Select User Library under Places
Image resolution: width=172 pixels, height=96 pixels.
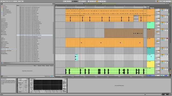(5, 42)
